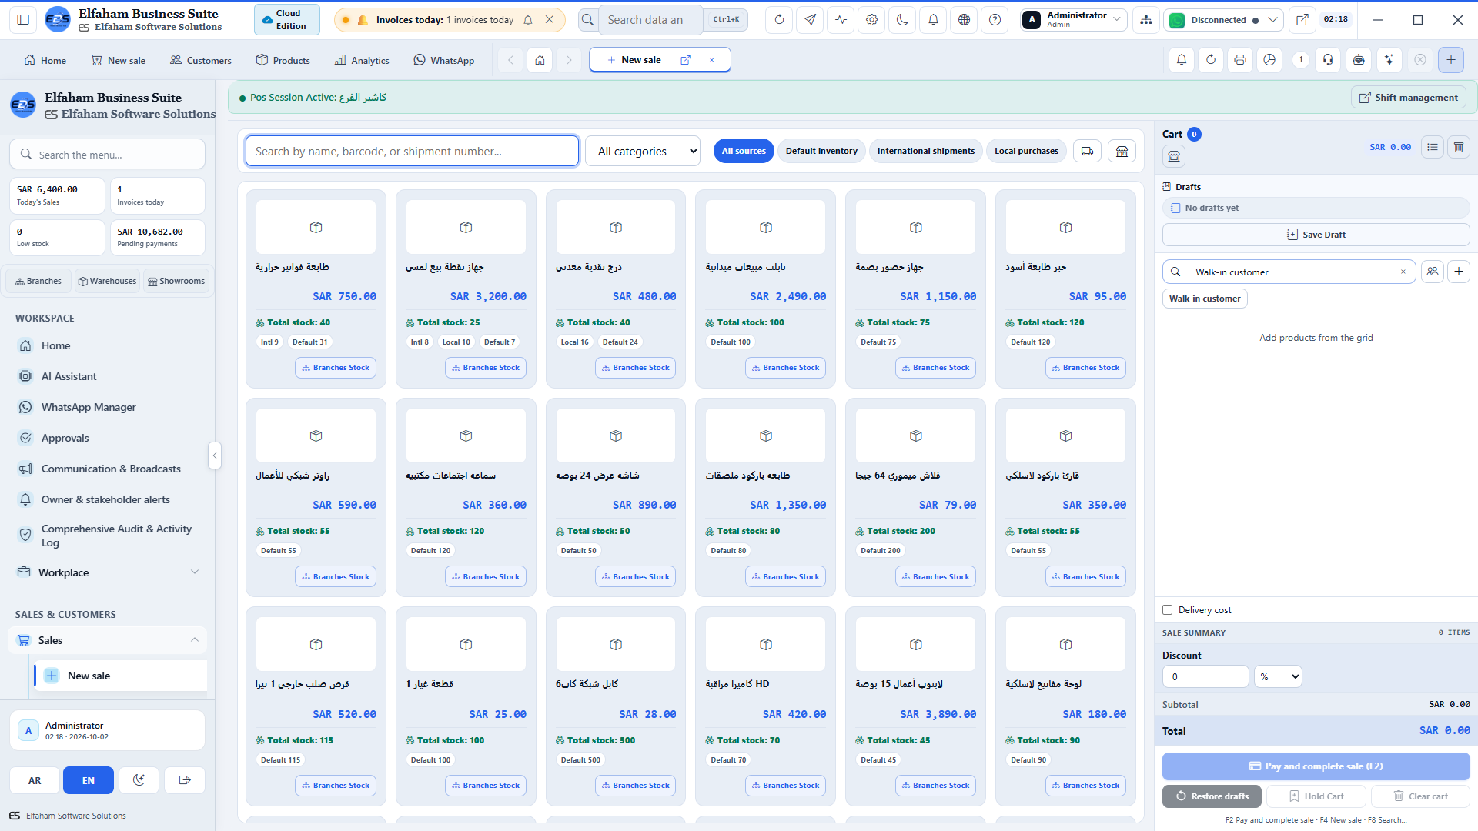Click the organization chart icon
The width and height of the screenshot is (1478, 831).
1146,20
